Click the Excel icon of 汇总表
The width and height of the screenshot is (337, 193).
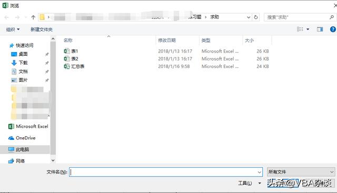[x=67, y=66]
